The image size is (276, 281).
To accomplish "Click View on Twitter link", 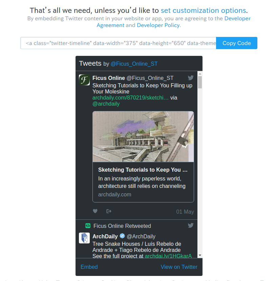I will tap(179, 267).
